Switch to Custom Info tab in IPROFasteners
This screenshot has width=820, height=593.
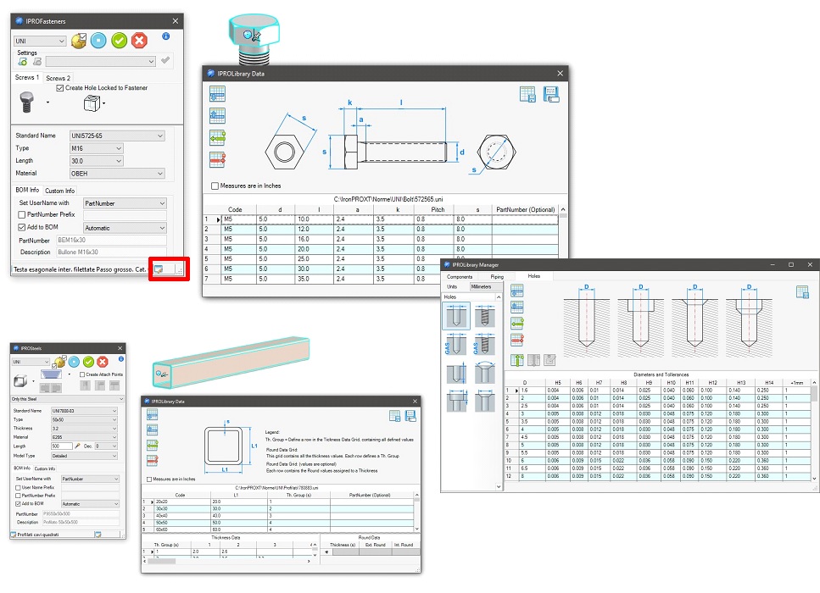(59, 191)
